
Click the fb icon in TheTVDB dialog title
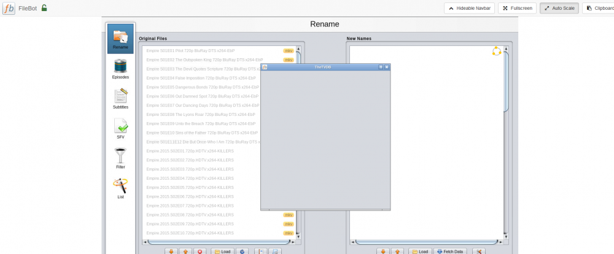point(265,67)
